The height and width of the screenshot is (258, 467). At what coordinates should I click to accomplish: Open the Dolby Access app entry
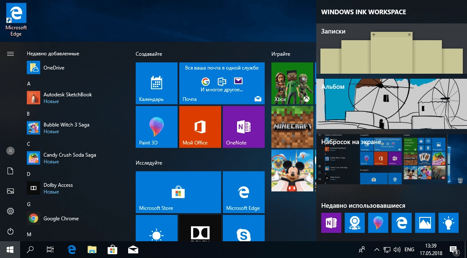74,188
